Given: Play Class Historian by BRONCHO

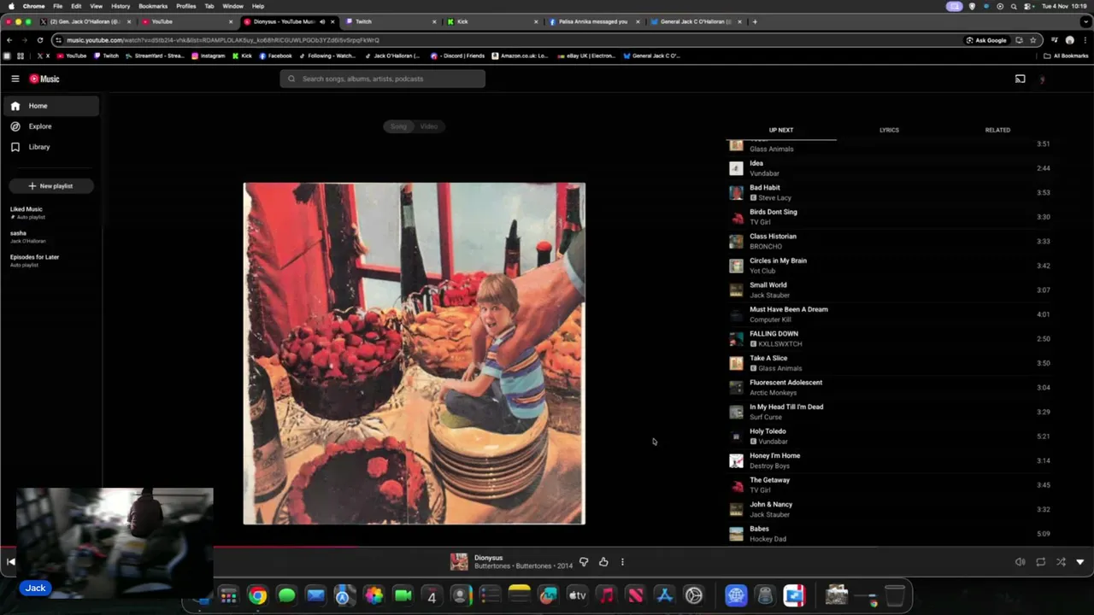Looking at the screenshot, I should [889, 241].
